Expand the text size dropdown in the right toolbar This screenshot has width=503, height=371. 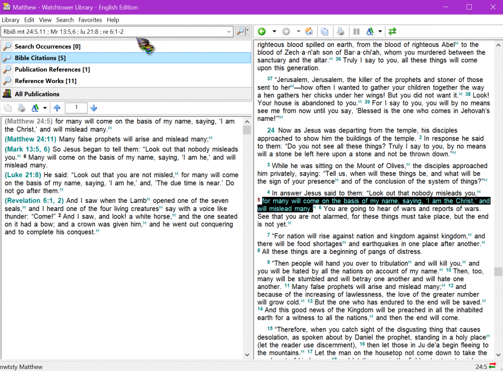coord(380,32)
